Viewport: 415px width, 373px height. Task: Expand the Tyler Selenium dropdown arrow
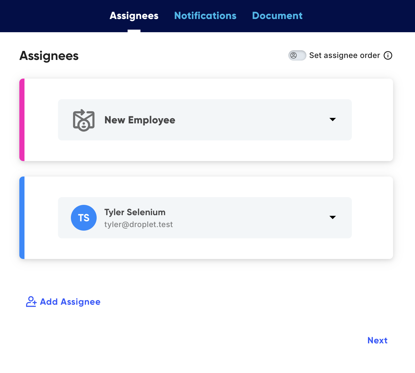pyautogui.click(x=333, y=217)
